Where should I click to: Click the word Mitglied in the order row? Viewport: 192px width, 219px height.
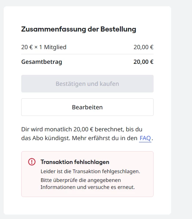coord(55,47)
